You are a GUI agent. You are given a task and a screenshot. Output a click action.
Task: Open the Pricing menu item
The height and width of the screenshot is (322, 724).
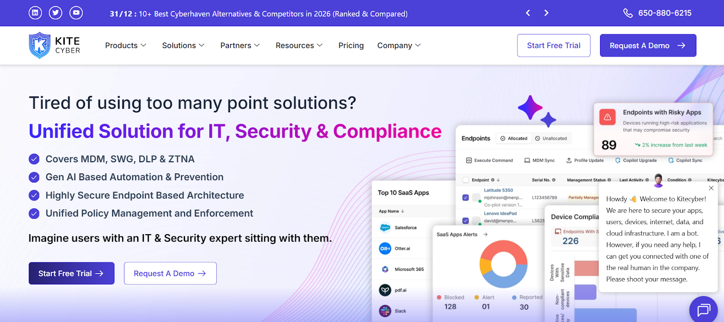pos(351,45)
